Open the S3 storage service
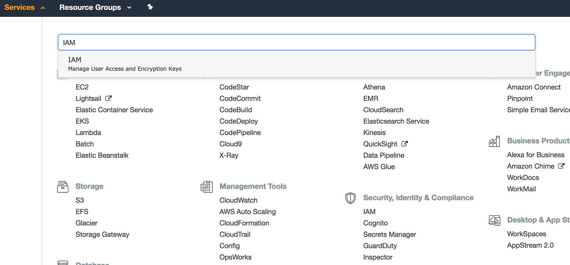Screen dimensions: 570x265 pos(79,201)
